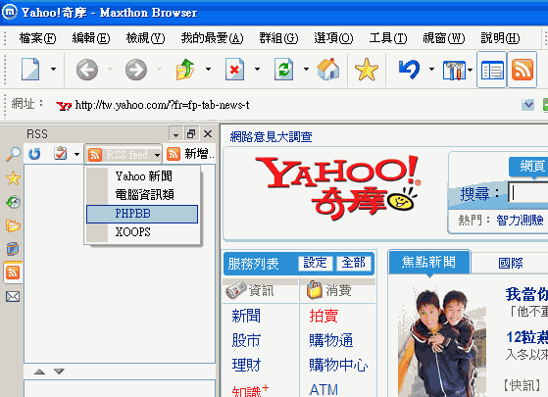The image size is (548, 397).
Task: Click the 資訊 newspaper icon
Action: point(235,291)
